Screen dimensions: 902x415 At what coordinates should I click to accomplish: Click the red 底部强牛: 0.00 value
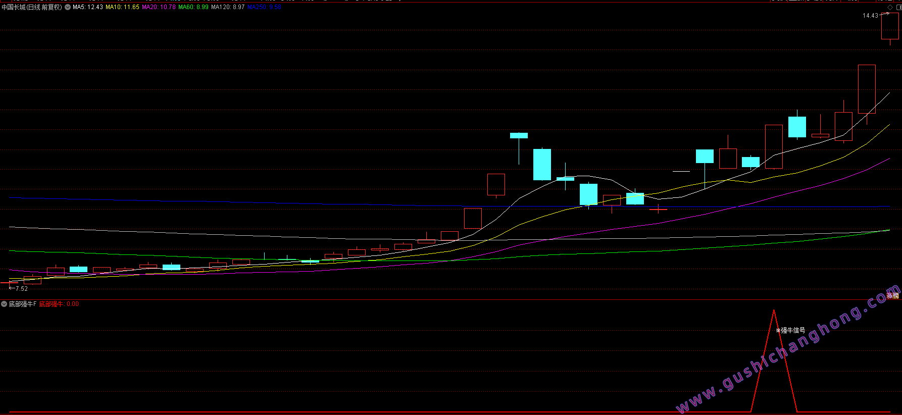coord(59,304)
